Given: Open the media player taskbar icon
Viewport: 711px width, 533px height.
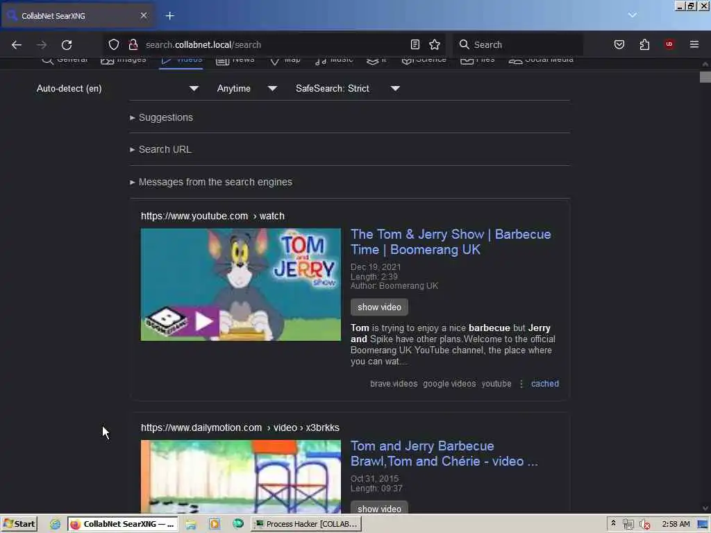Looking at the screenshot, I should coord(215,524).
